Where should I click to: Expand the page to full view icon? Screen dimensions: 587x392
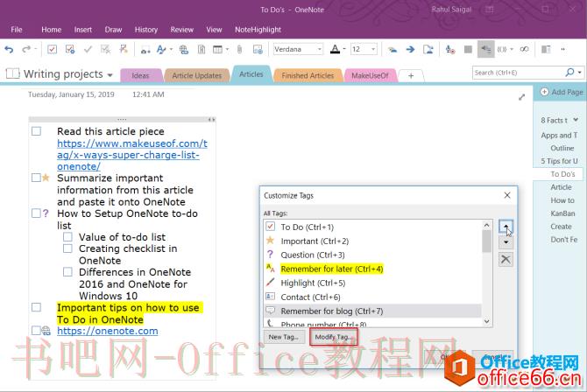pyautogui.click(x=521, y=97)
